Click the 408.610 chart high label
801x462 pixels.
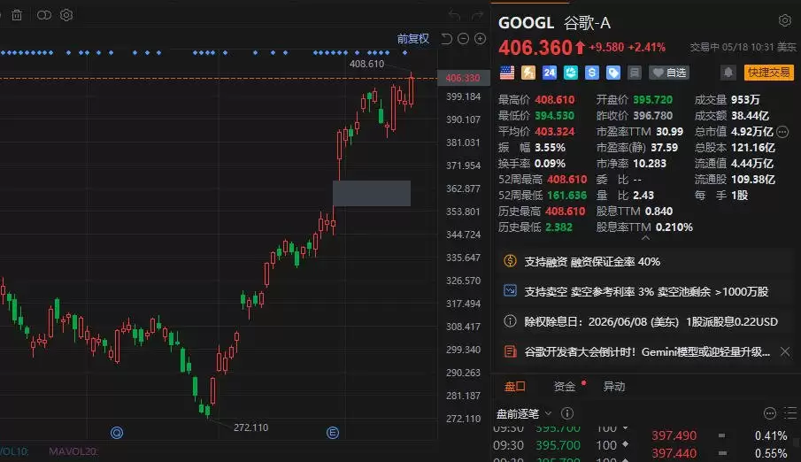366,64
